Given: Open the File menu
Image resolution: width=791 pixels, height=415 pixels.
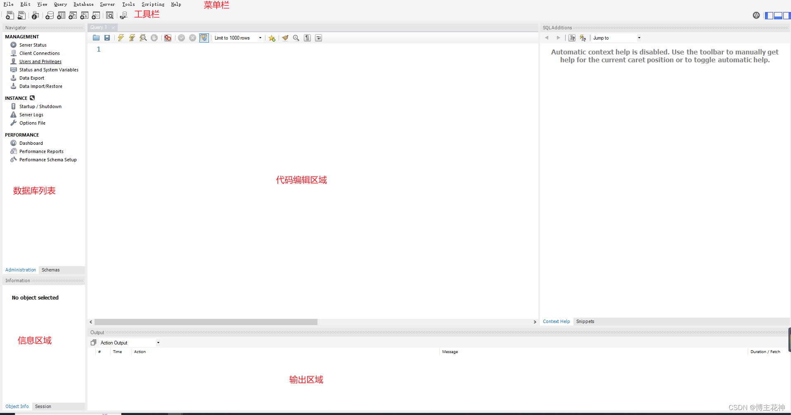Looking at the screenshot, I should click(x=9, y=4).
